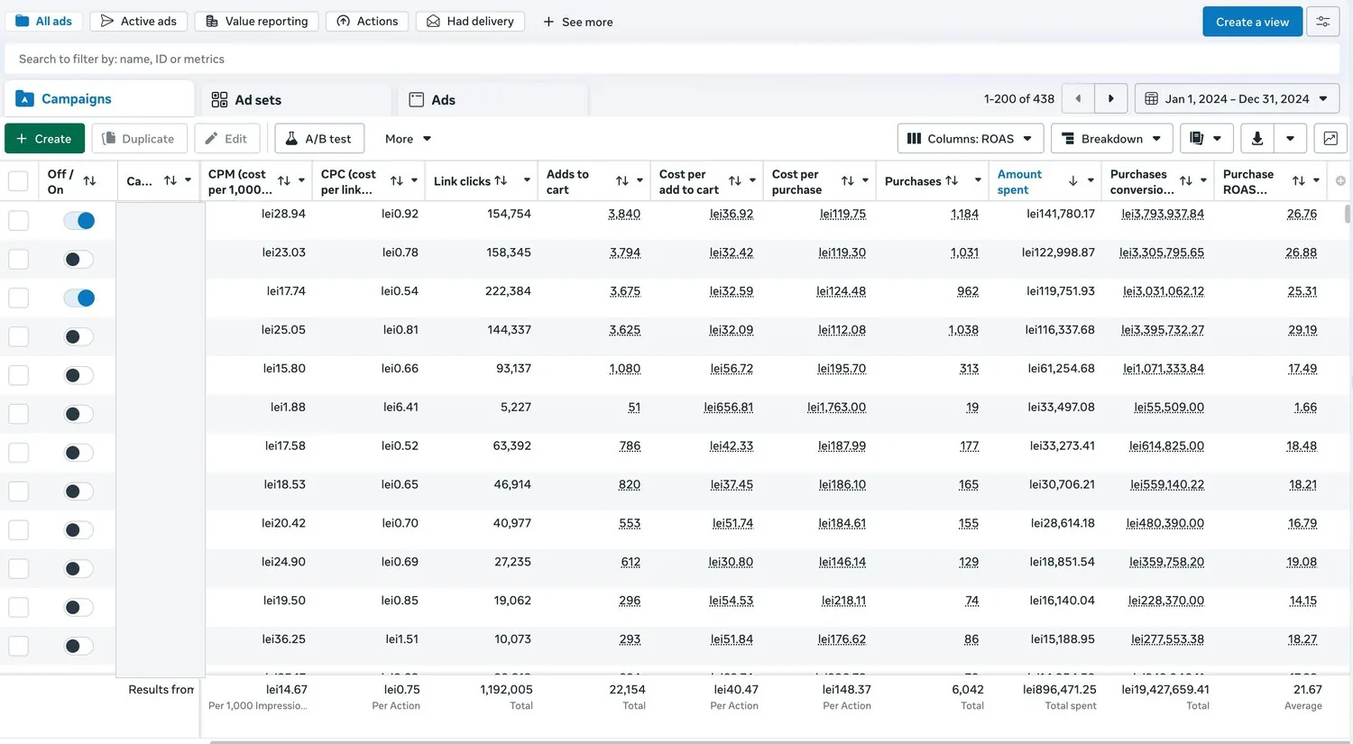Image resolution: width=1353 pixels, height=744 pixels.
Task: Open the charts view icon
Action: (1330, 139)
